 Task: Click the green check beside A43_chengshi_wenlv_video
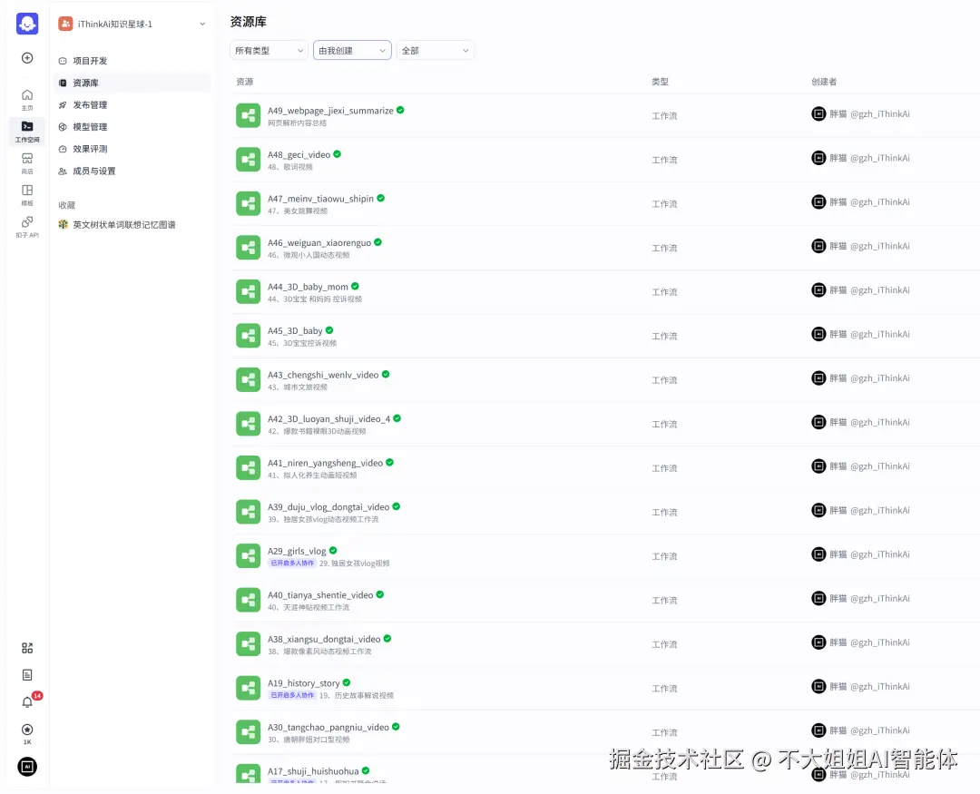(x=386, y=375)
